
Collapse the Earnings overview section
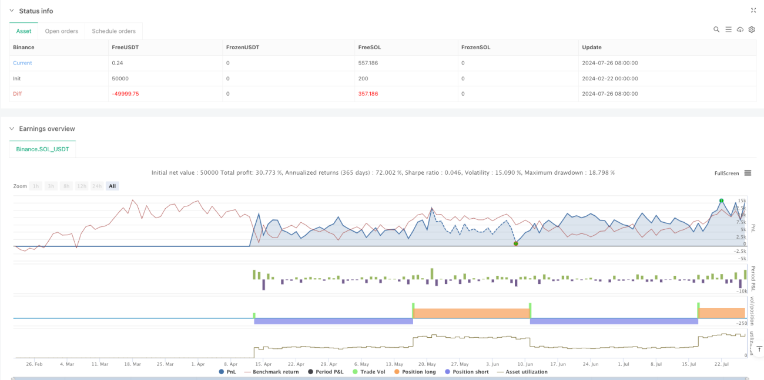click(11, 128)
